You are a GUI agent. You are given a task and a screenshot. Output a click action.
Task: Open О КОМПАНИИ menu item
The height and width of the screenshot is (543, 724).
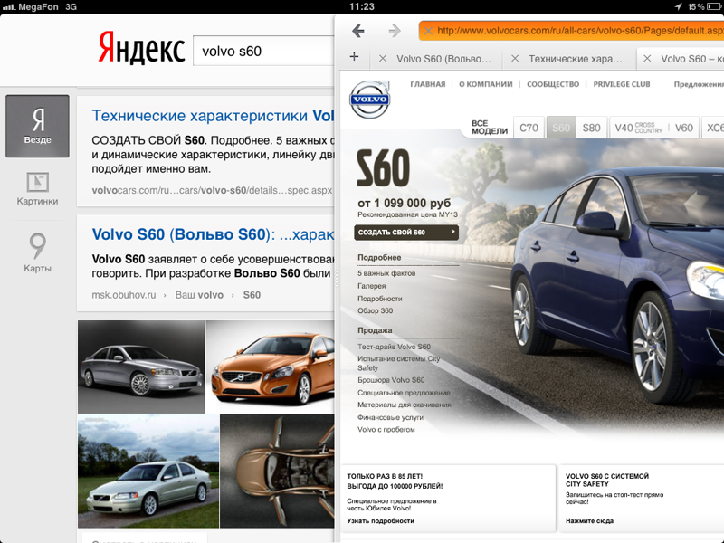486,84
